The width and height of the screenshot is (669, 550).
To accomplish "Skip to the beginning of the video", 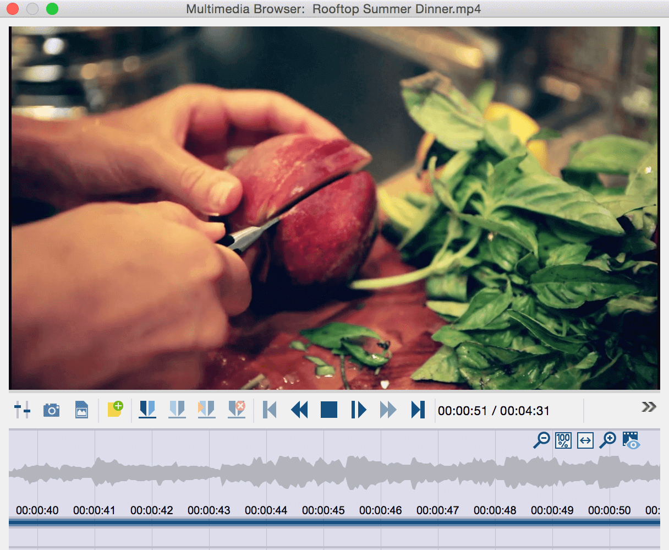I will [270, 410].
